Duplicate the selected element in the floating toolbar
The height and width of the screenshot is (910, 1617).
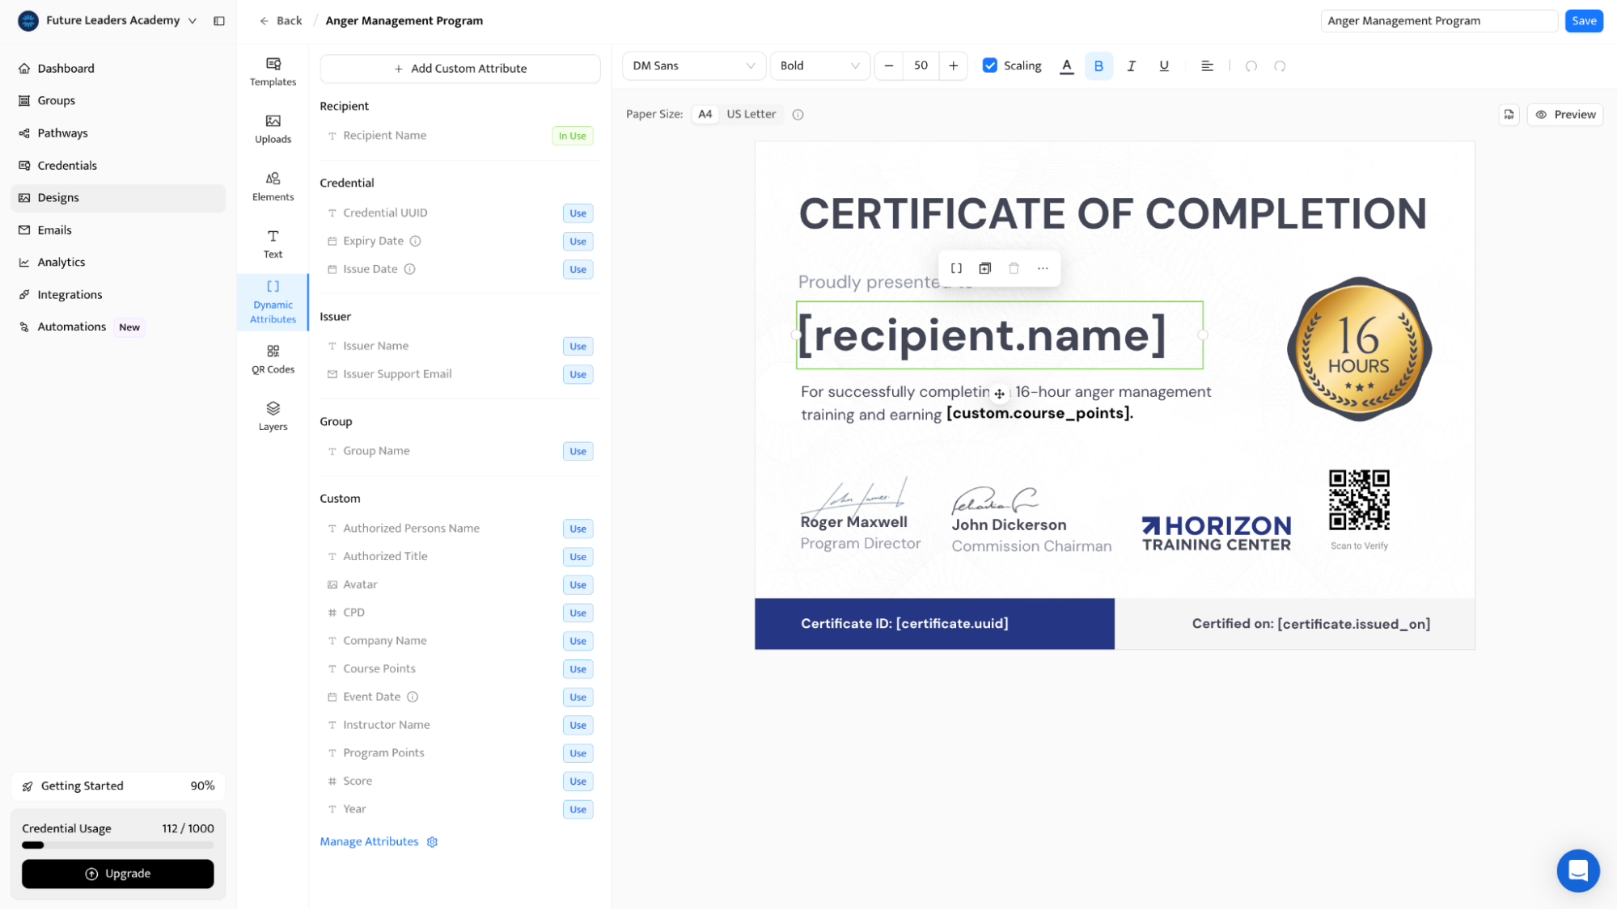point(984,268)
